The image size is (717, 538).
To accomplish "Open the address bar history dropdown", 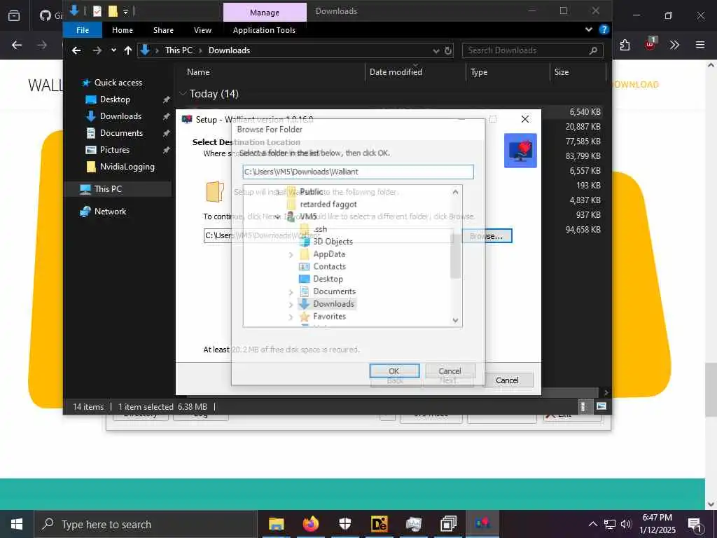I will pos(436,50).
